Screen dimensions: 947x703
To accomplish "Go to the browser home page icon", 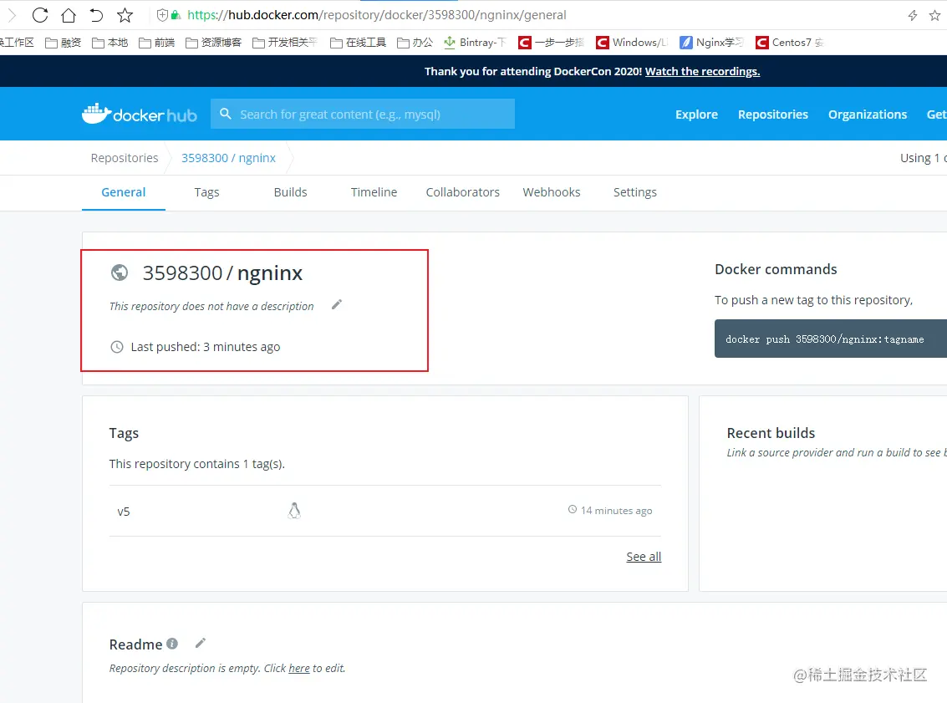I will [69, 15].
